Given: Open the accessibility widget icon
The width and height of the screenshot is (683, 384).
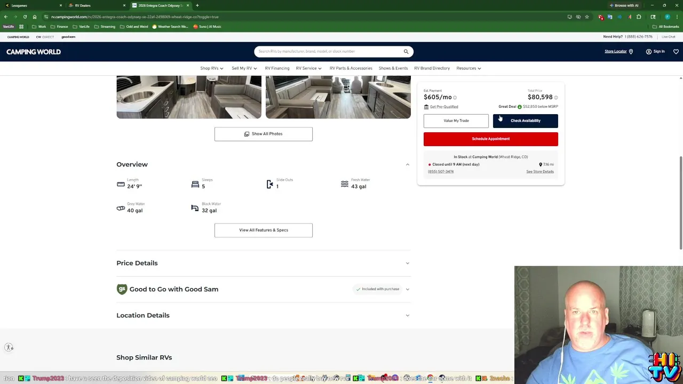Looking at the screenshot, I should [9, 347].
